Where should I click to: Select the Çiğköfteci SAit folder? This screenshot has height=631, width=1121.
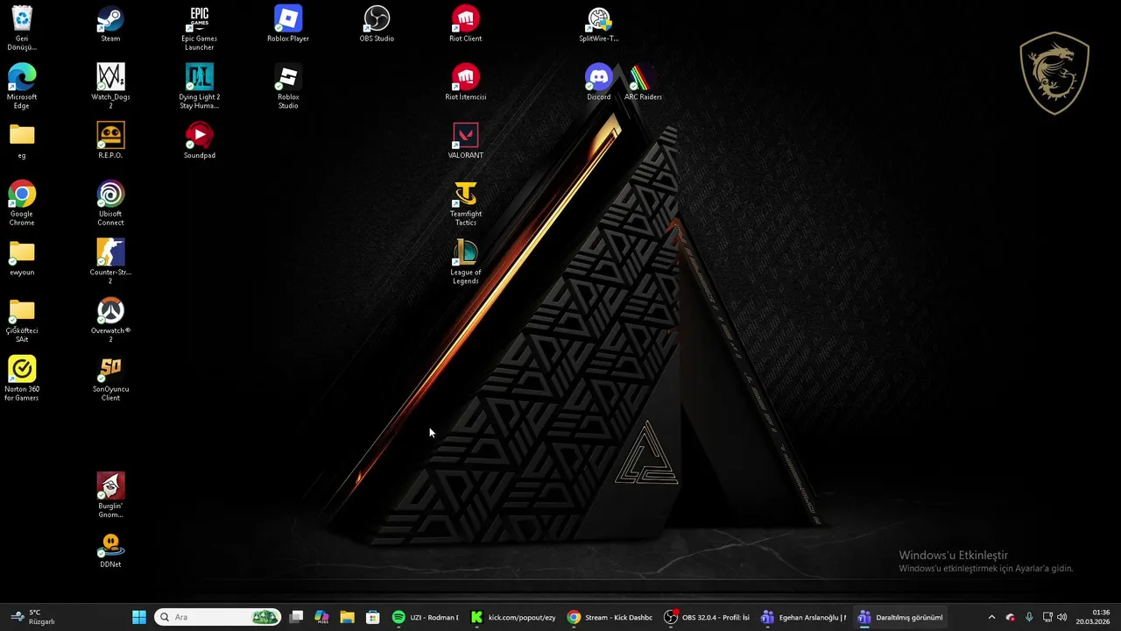tap(22, 320)
